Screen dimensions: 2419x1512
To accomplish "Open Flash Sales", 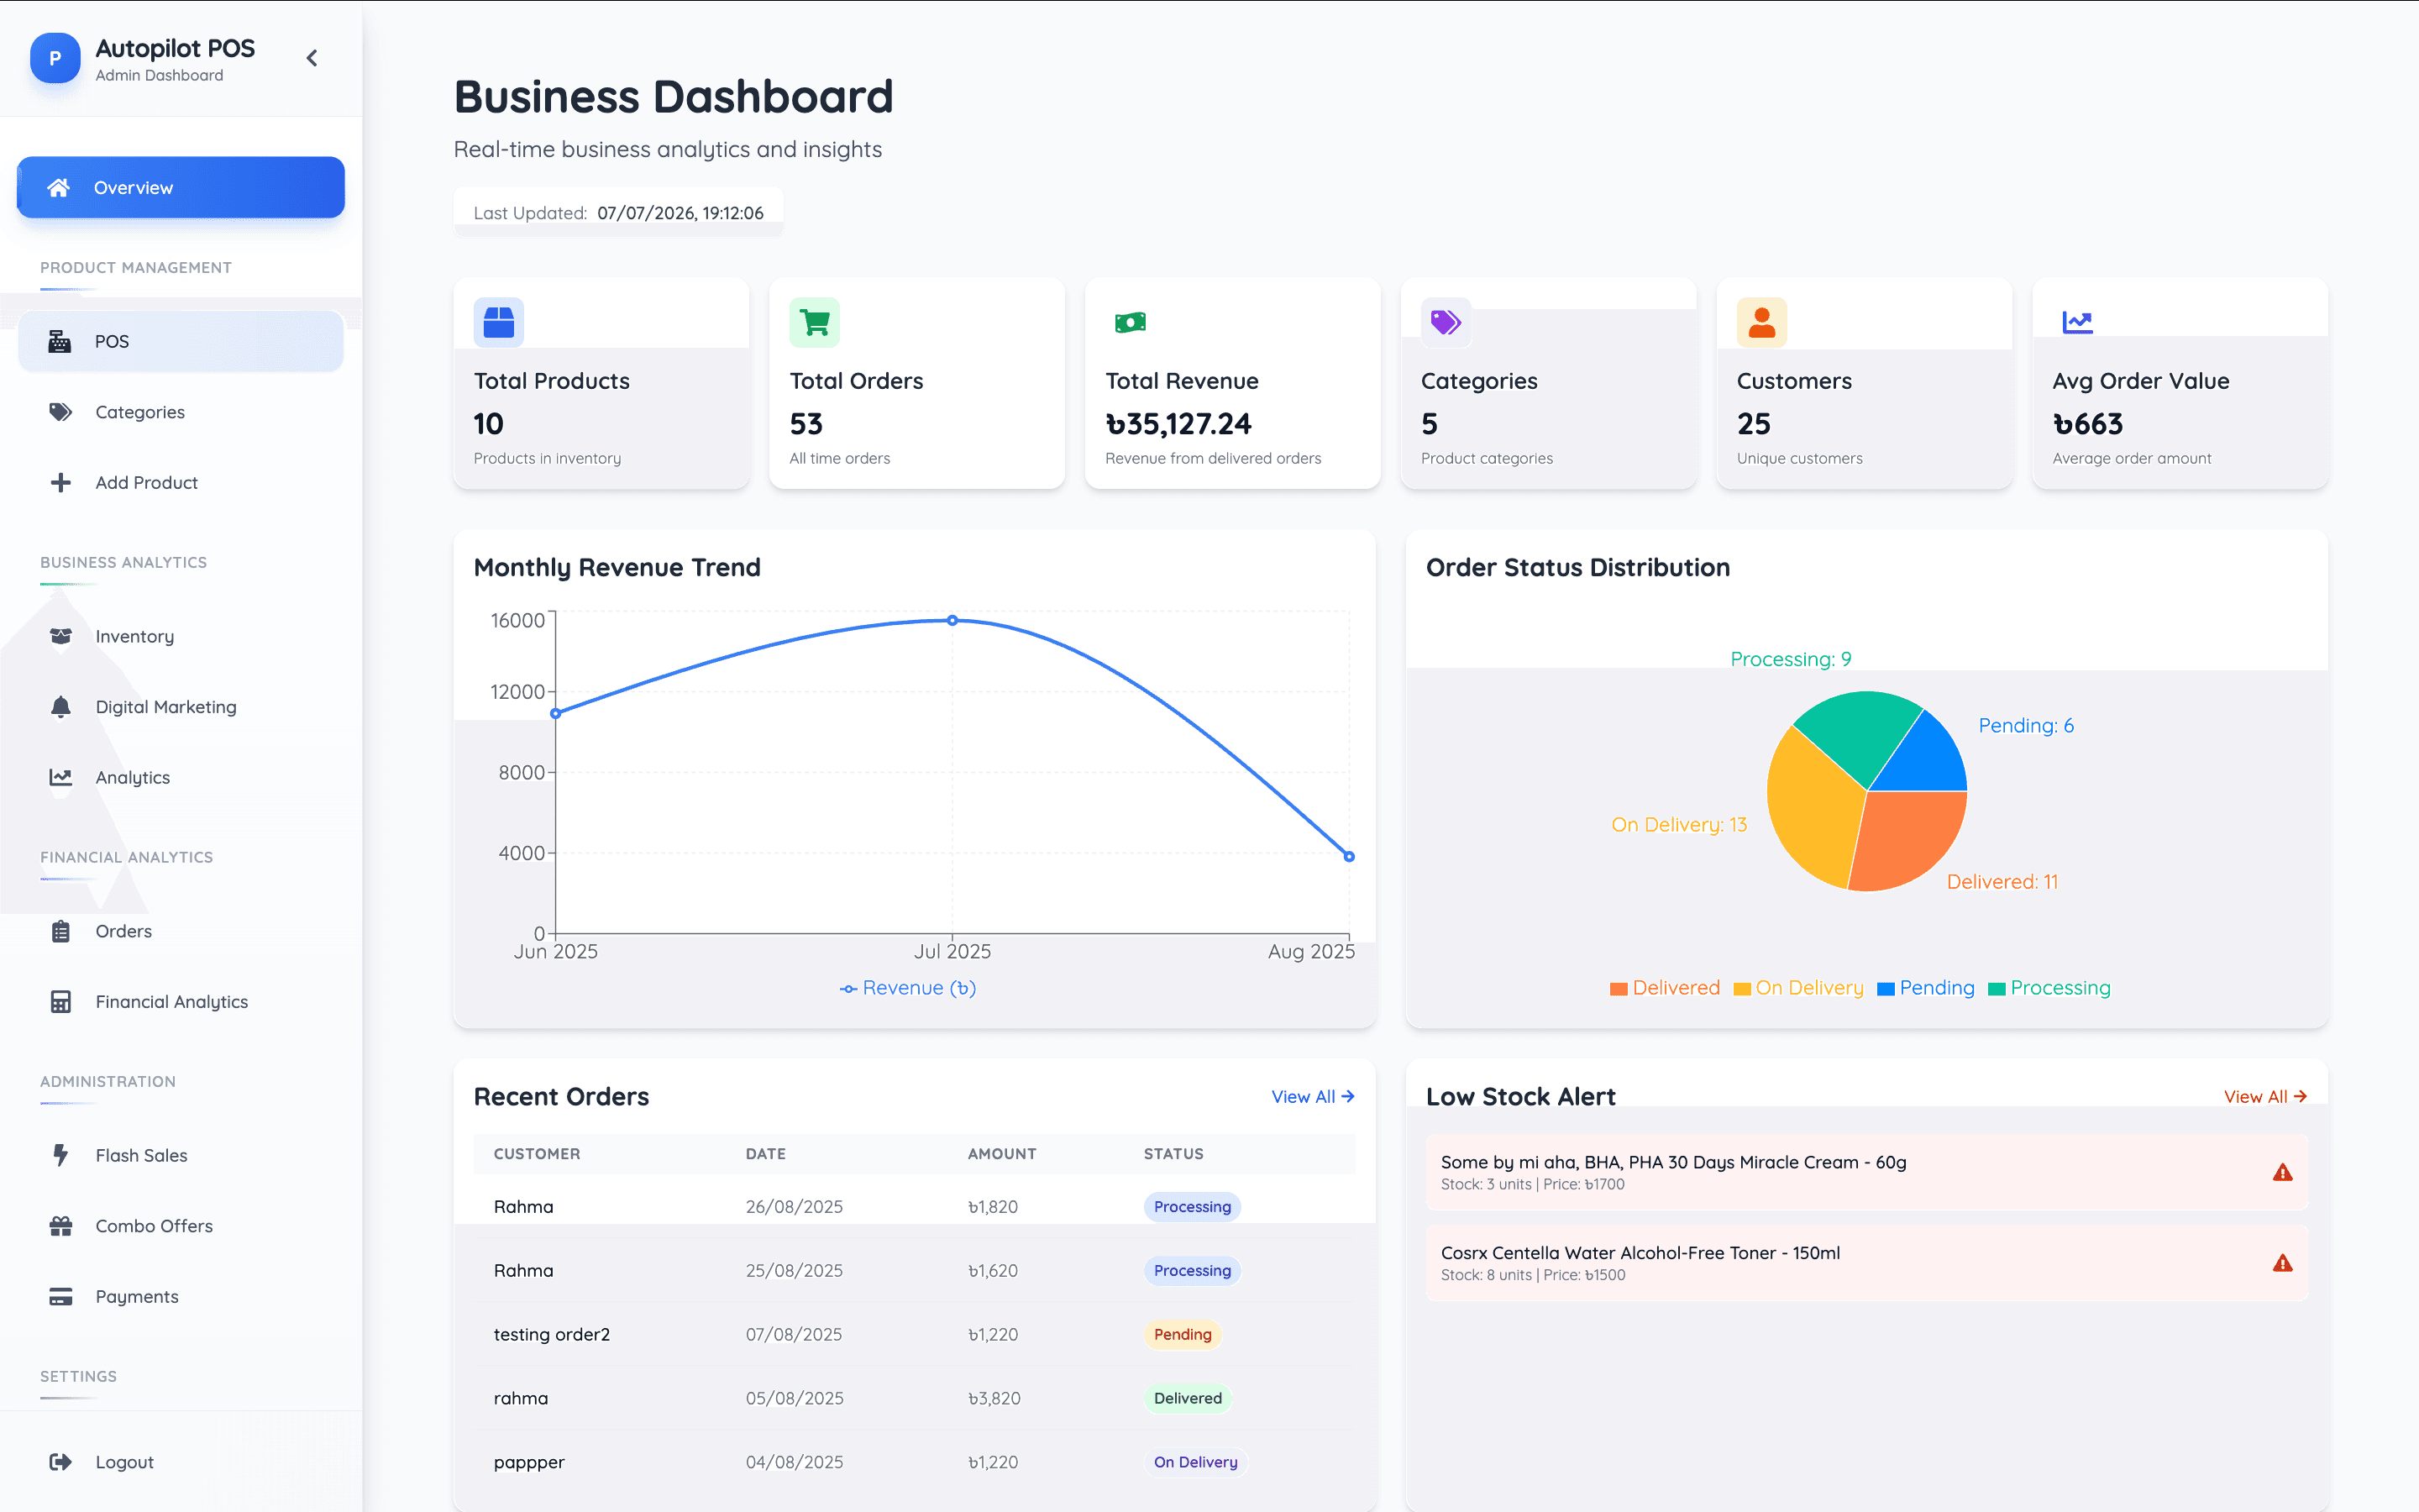I will click(x=181, y=1155).
